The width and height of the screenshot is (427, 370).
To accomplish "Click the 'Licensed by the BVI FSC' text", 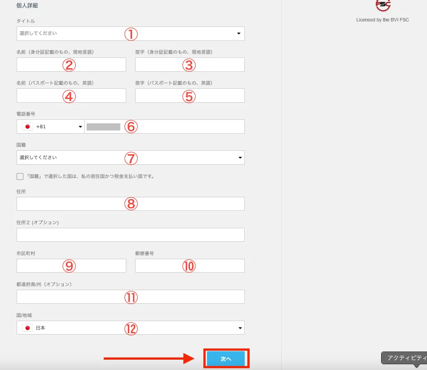I will coord(383,20).
